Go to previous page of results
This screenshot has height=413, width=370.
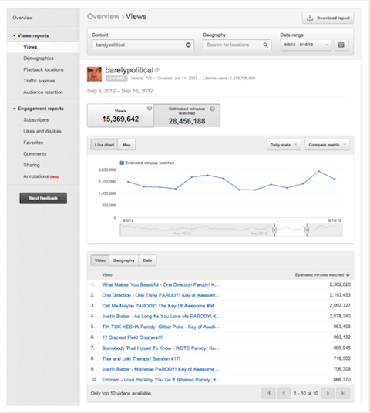(x=284, y=393)
